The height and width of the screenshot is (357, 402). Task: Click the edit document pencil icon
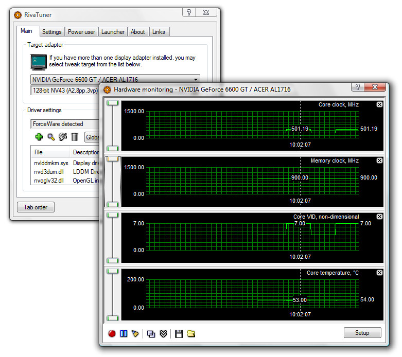pyautogui.click(x=63, y=137)
